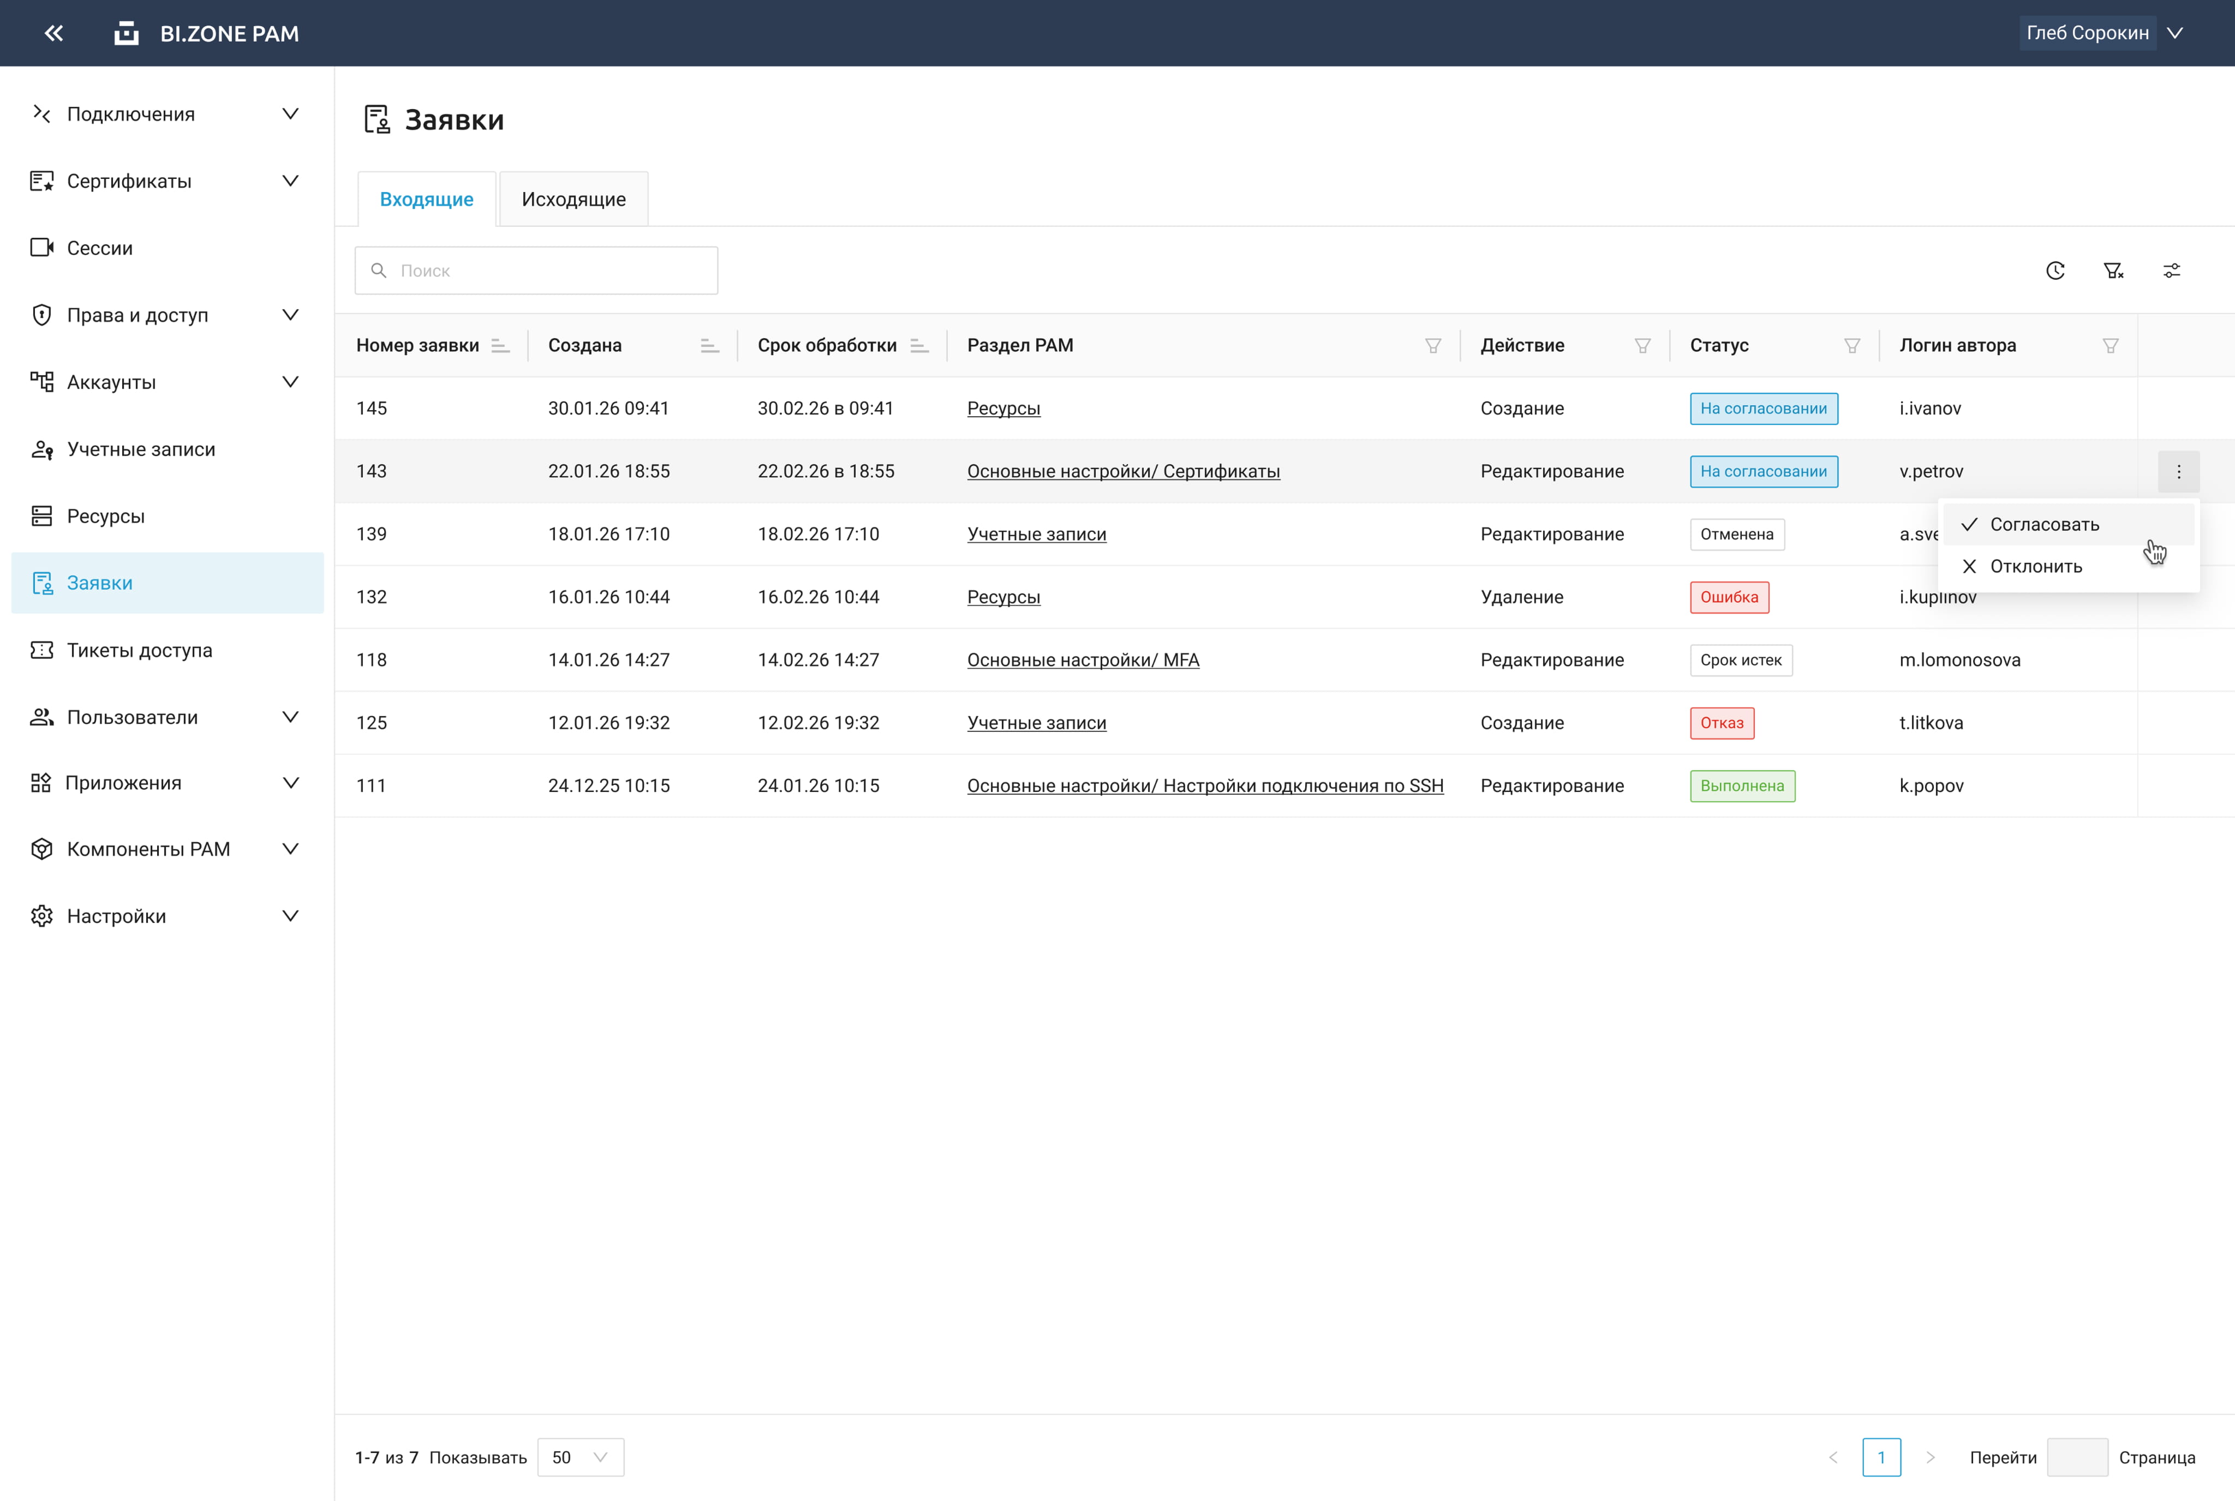Filter by the Логин автора column icon
Screen dimensions: 2235x1501
click(x=2111, y=346)
